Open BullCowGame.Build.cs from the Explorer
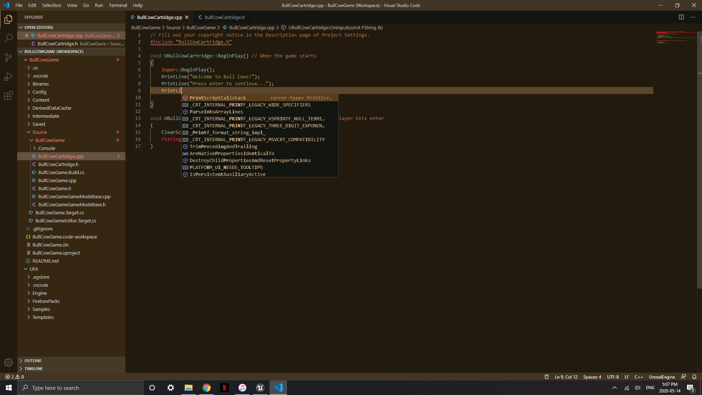 tap(61, 172)
